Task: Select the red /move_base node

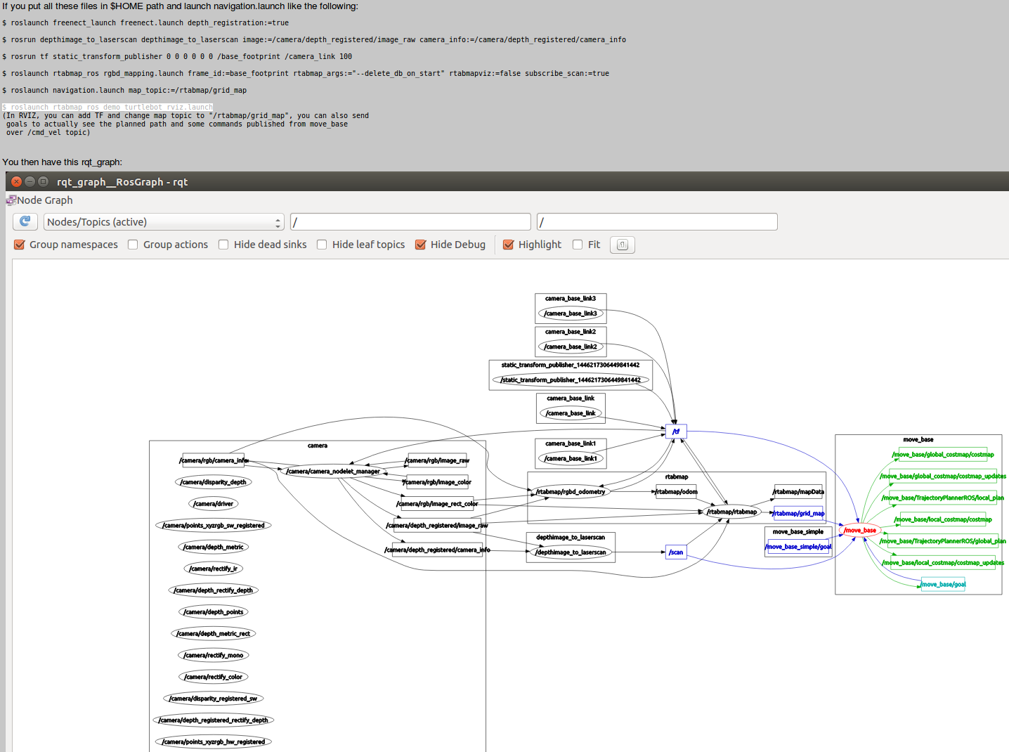Action: click(x=859, y=530)
